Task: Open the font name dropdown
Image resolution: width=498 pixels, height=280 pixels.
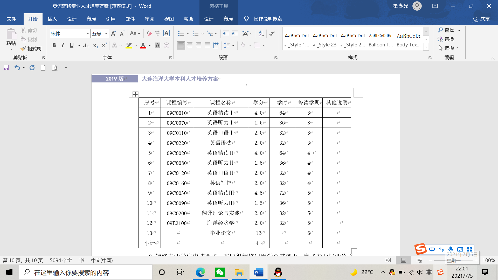Action: click(x=88, y=34)
